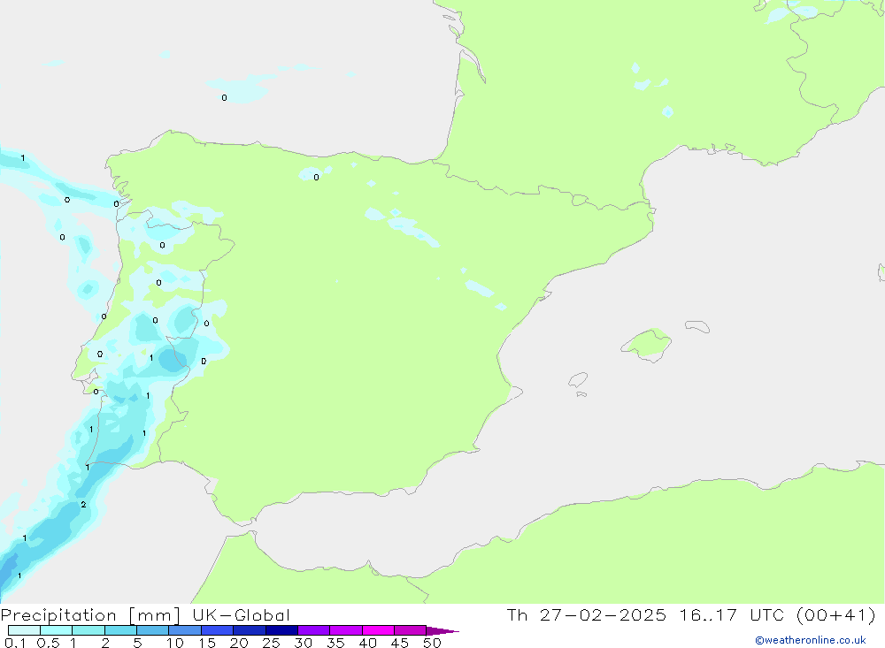This screenshot has height=648, width=885.
Task: Click the blue 5 mm legend swatch
Action: pos(153,630)
